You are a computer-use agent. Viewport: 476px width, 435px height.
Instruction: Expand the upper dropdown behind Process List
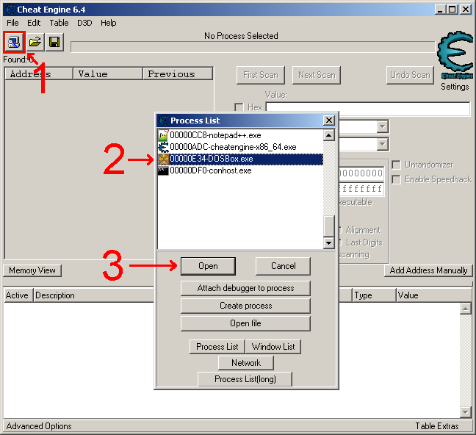[383, 126]
